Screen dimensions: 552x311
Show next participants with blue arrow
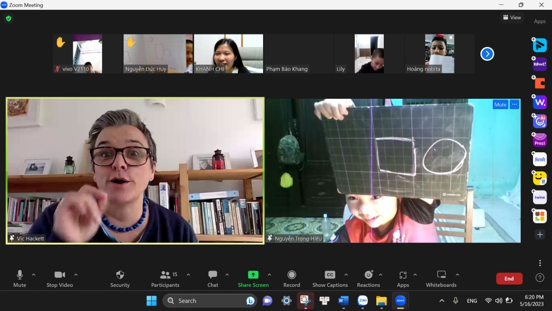487,54
